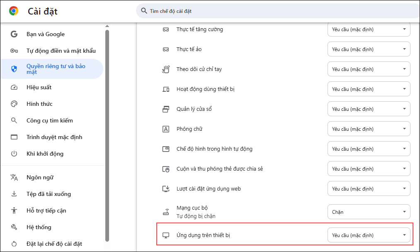The image size is (420, 252).
Task: Open the Phông chữ permission dropdown
Action: click(x=369, y=129)
